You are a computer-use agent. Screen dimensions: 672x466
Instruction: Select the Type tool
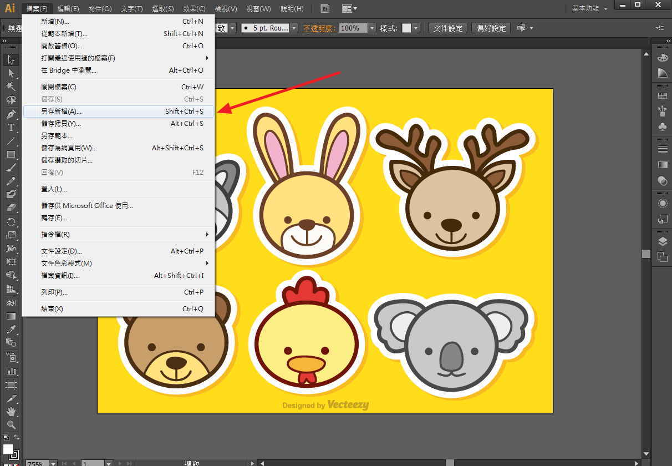tap(11, 128)
